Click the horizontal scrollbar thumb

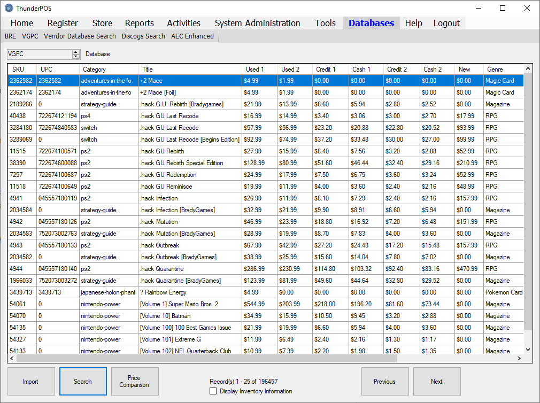[206, 358]
